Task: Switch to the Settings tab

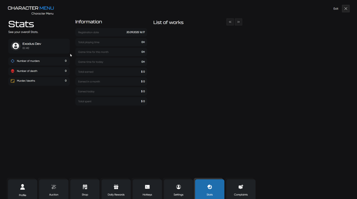Action: [178, 189]
